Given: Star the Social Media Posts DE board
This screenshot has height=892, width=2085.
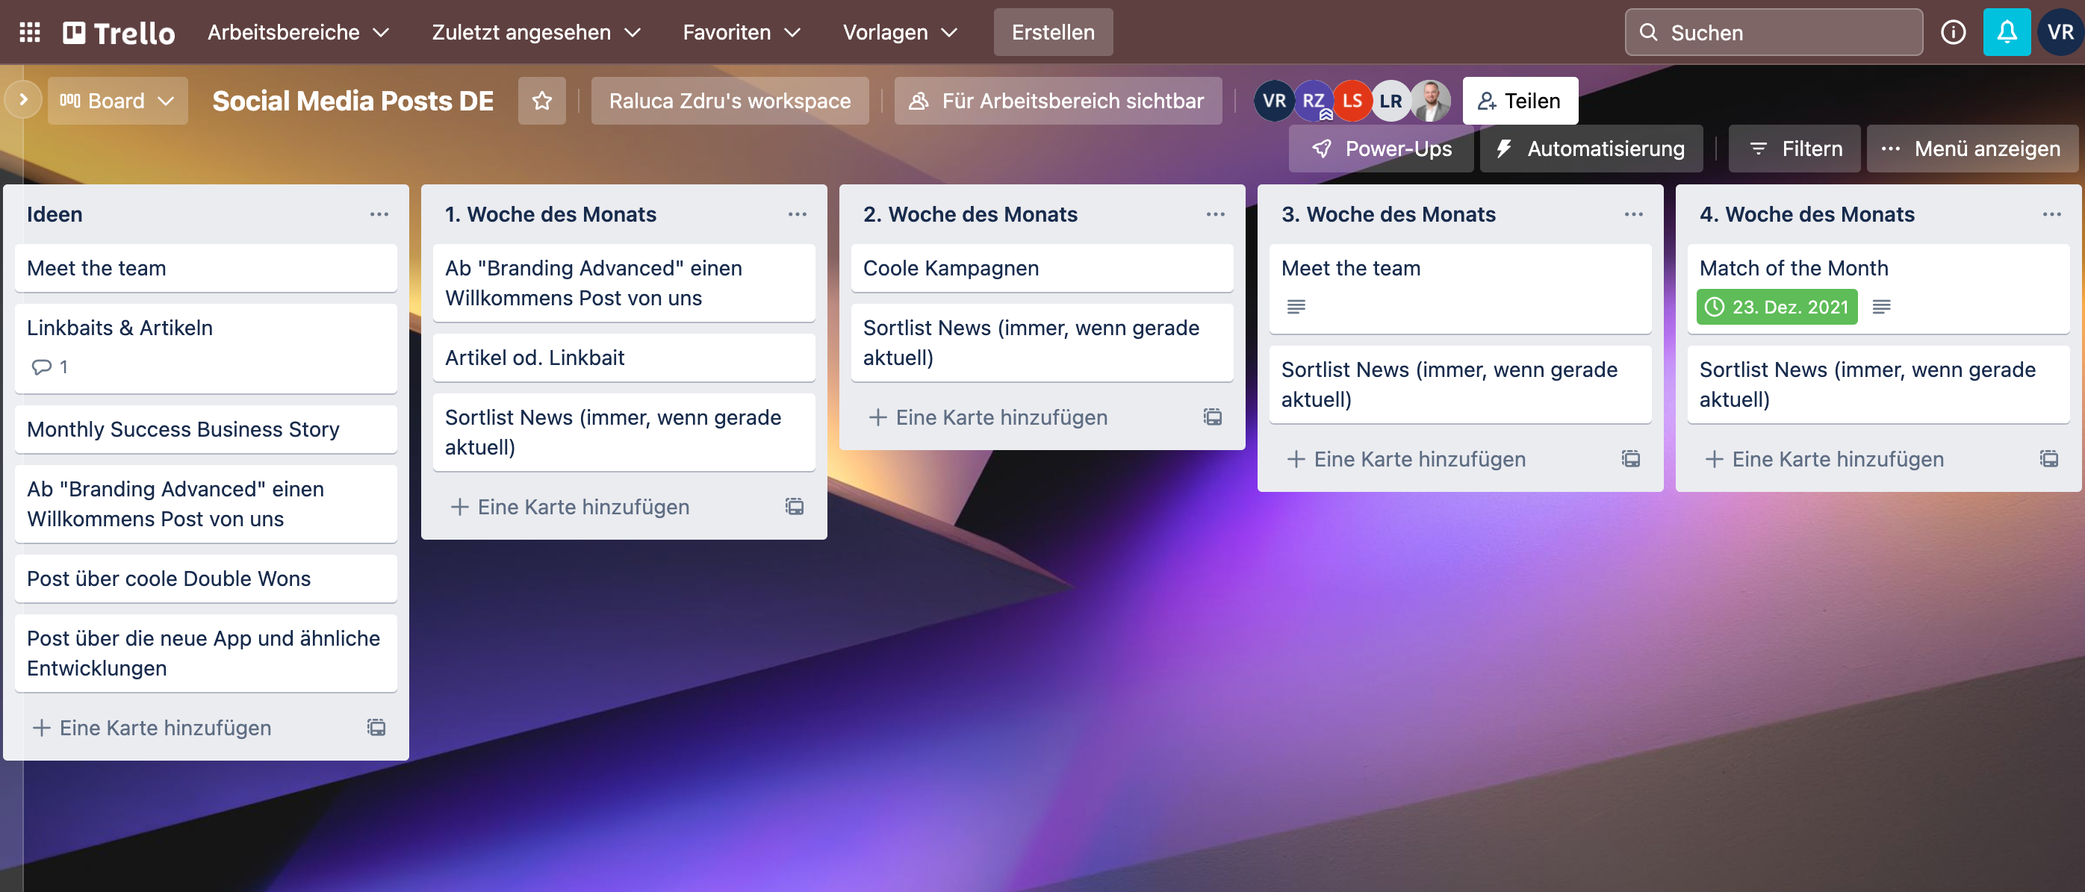Looking at the screenshot, I should tap(541, 101).
